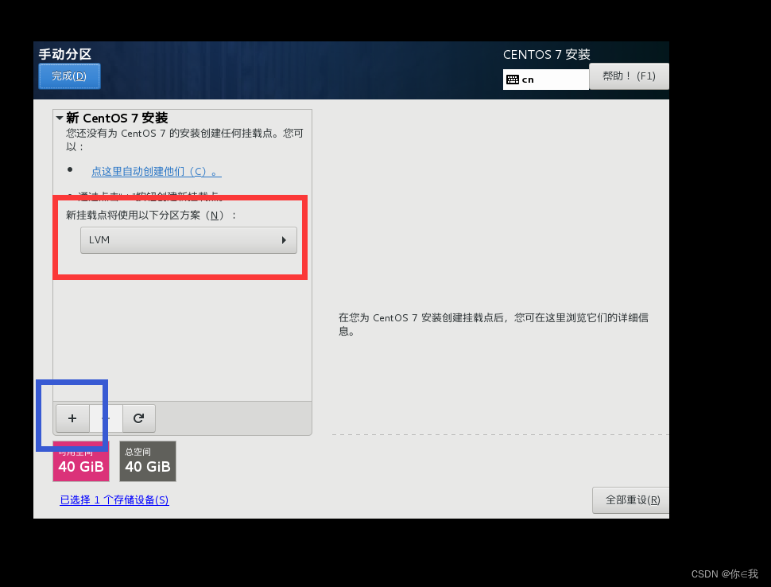The width and height of the screenshot is (771, 587).
Task: Collapse the 新 CentOS 7 安装 section
Action: coord(60,118)
